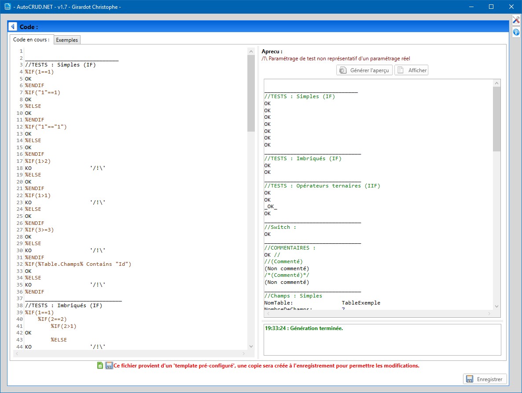Screen dimensions: 522x393
Task: Click '_OK_' in the preview output
Action: [271, 206]
